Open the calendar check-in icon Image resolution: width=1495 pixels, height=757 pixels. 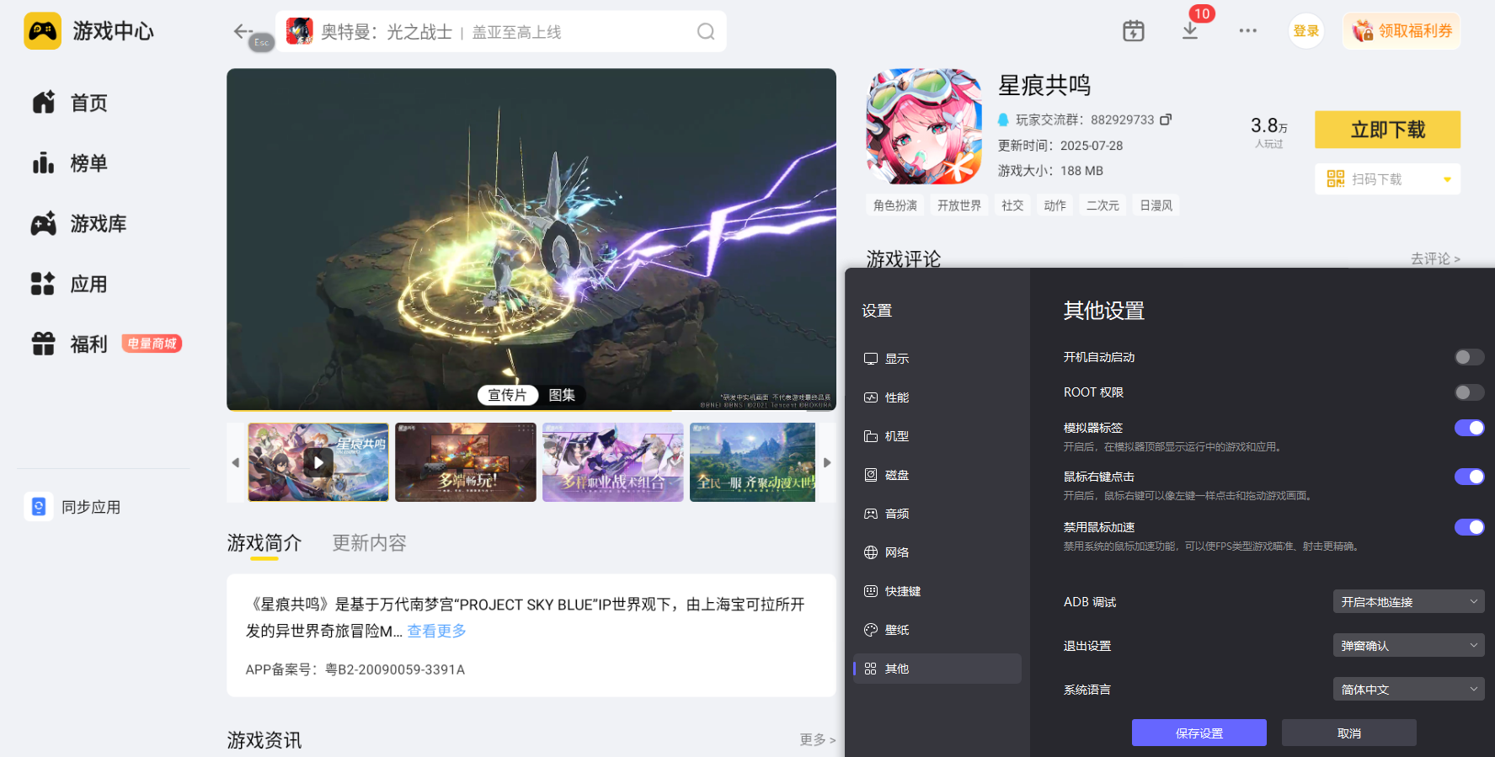1134,31
